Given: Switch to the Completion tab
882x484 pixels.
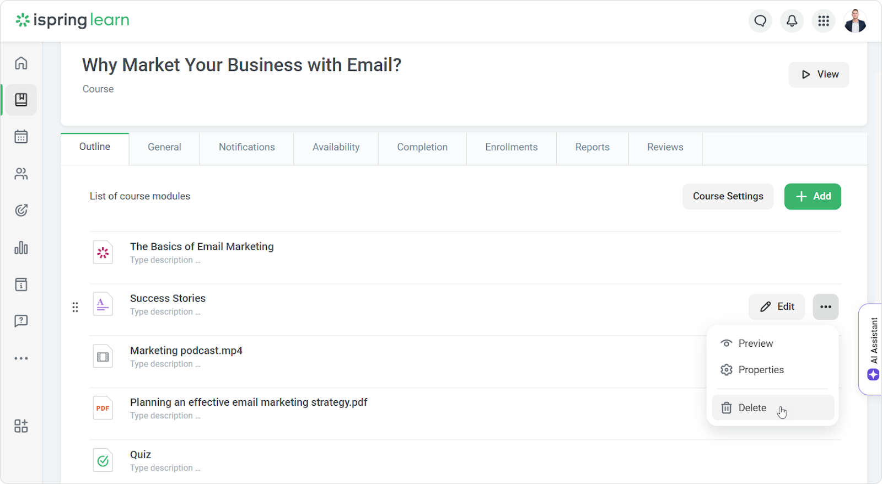Looking at the screenshot, I should pos(422,147).
